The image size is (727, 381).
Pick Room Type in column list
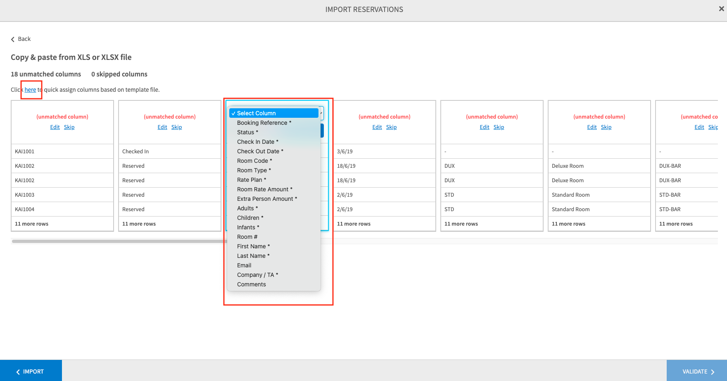click(x=254, y=170)
